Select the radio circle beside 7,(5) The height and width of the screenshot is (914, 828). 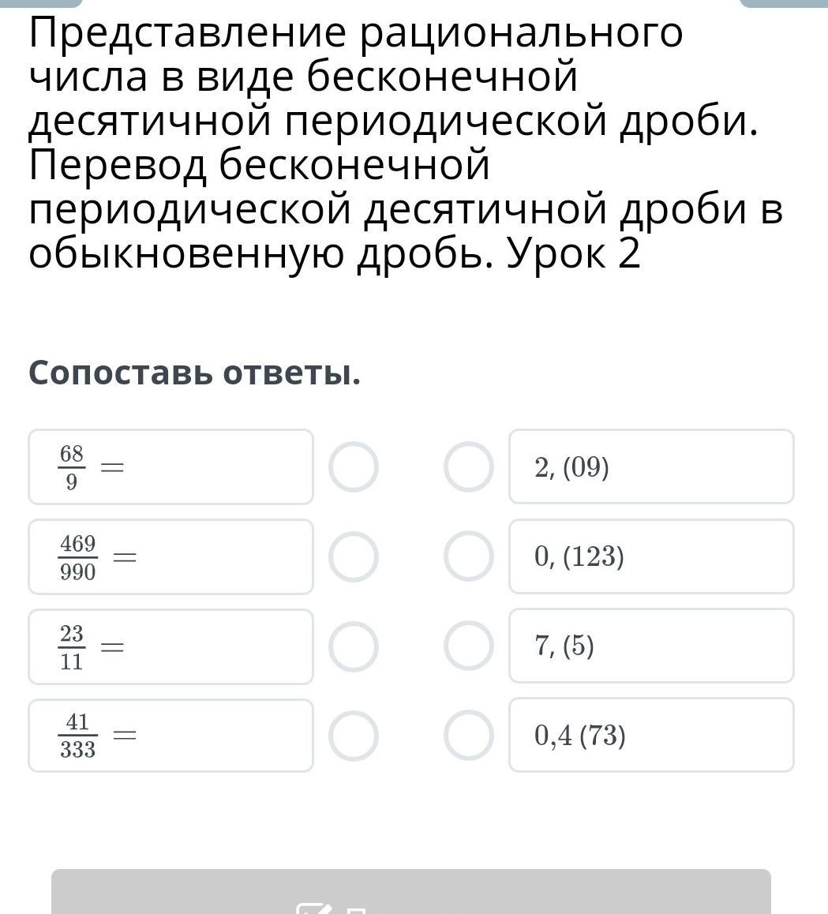[x=469, y=646]
